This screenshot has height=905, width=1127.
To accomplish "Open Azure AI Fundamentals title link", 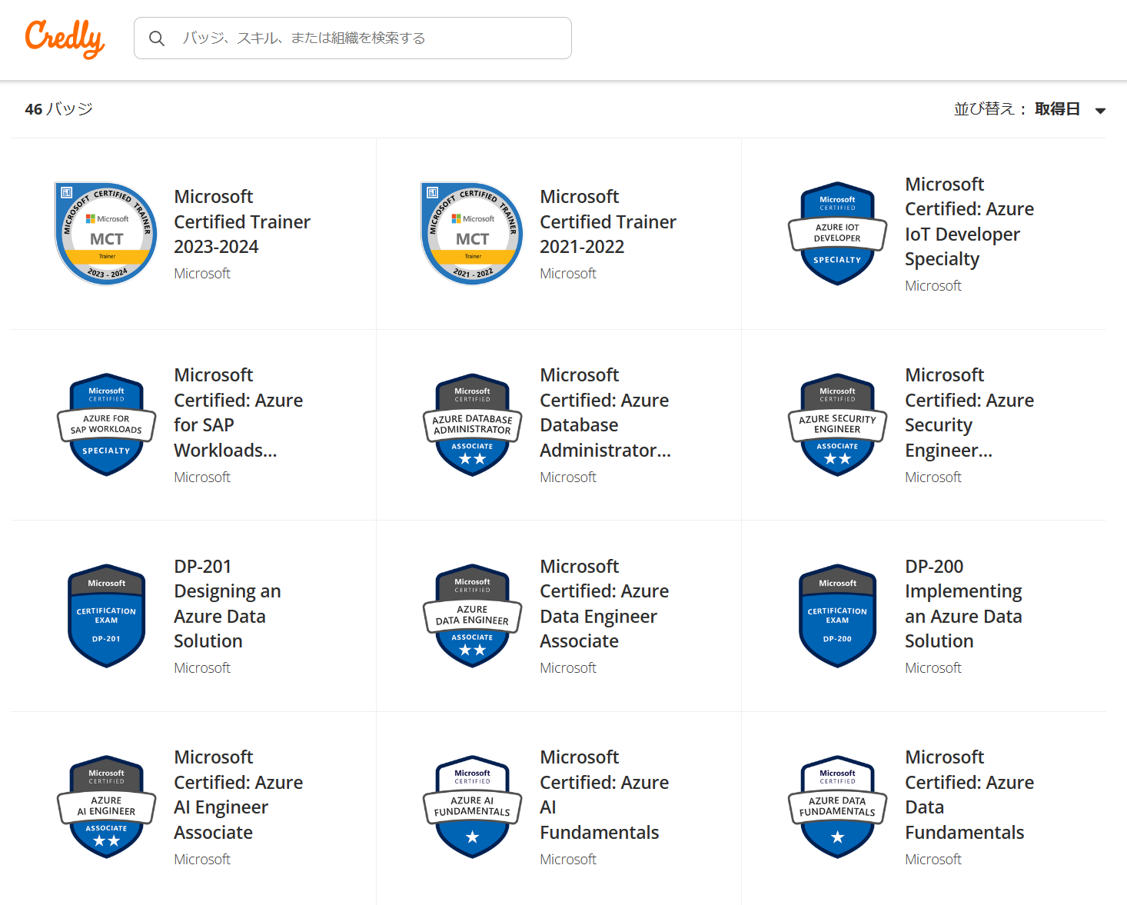I will pos(604,794).
